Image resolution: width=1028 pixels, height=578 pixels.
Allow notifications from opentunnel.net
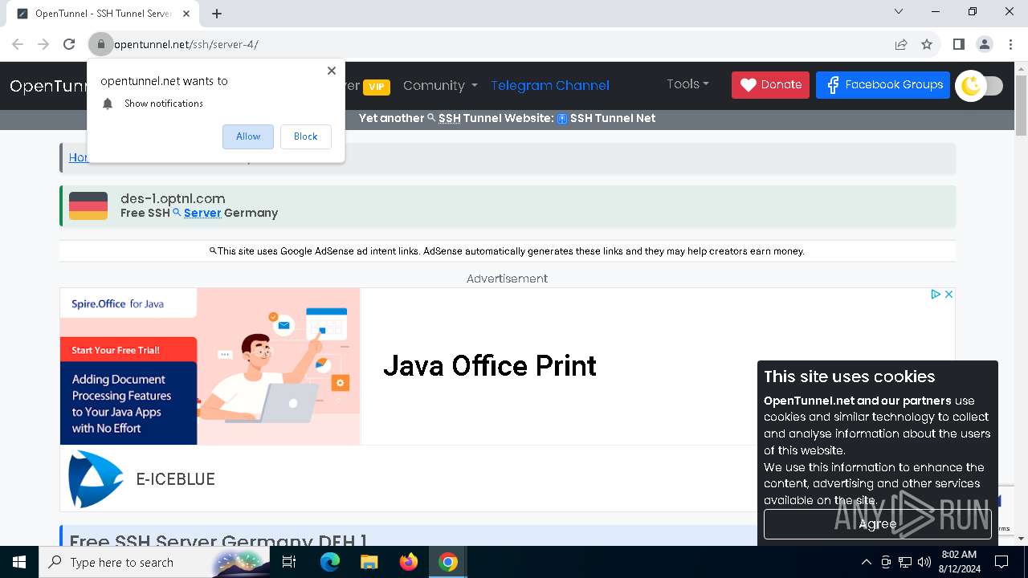(x=248, y=136)
